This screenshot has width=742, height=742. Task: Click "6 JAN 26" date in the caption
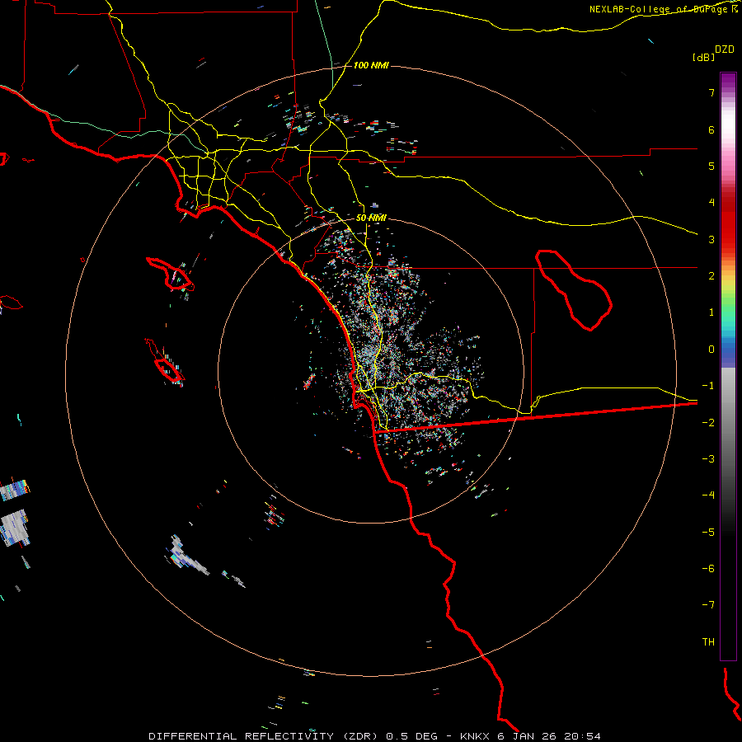click(527, 736)
